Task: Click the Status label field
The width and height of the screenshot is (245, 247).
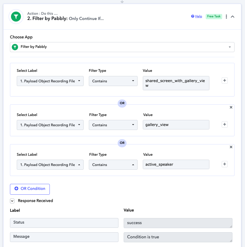Action: (64, 223)
